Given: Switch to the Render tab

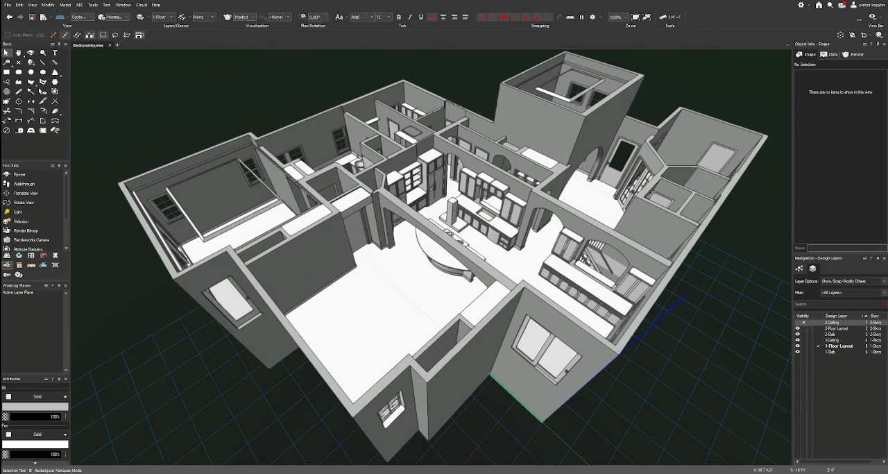Looking at the screenshot, I should [x=854, y=54].
